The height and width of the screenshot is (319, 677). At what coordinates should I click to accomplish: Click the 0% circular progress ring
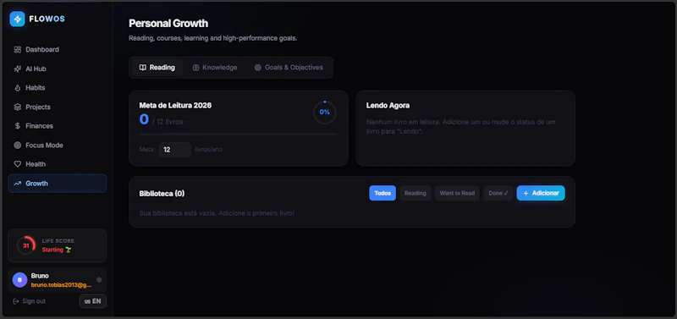[325, 113]
